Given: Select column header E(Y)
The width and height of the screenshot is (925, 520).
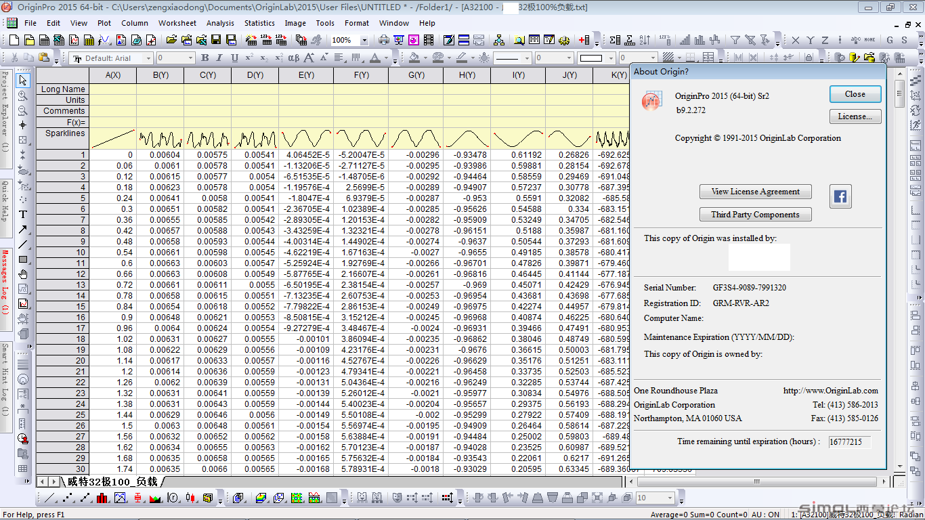Looking at the screenshot, I should 306,75.
